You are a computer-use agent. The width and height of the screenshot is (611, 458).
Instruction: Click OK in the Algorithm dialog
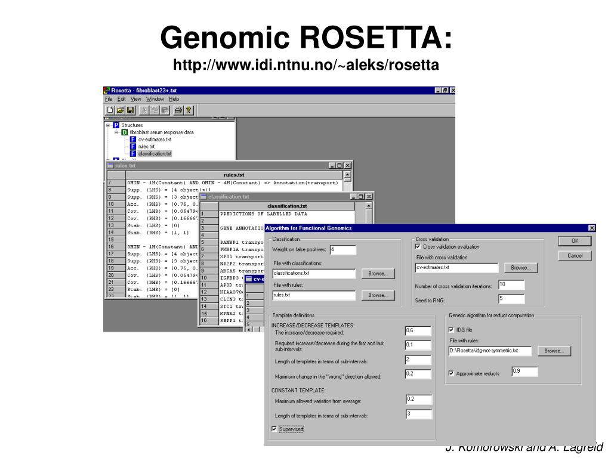click(x=575, y=241)
